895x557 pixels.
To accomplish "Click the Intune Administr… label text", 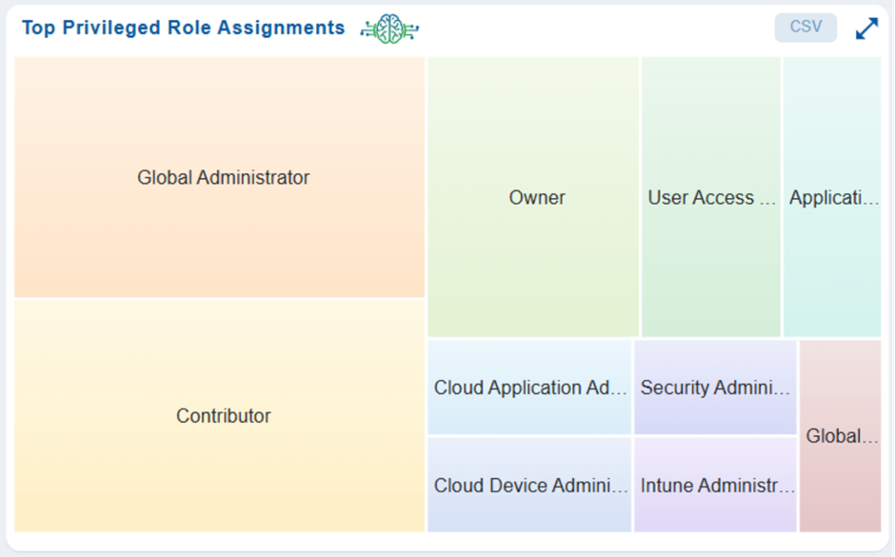I will click(x=717, y=486).
